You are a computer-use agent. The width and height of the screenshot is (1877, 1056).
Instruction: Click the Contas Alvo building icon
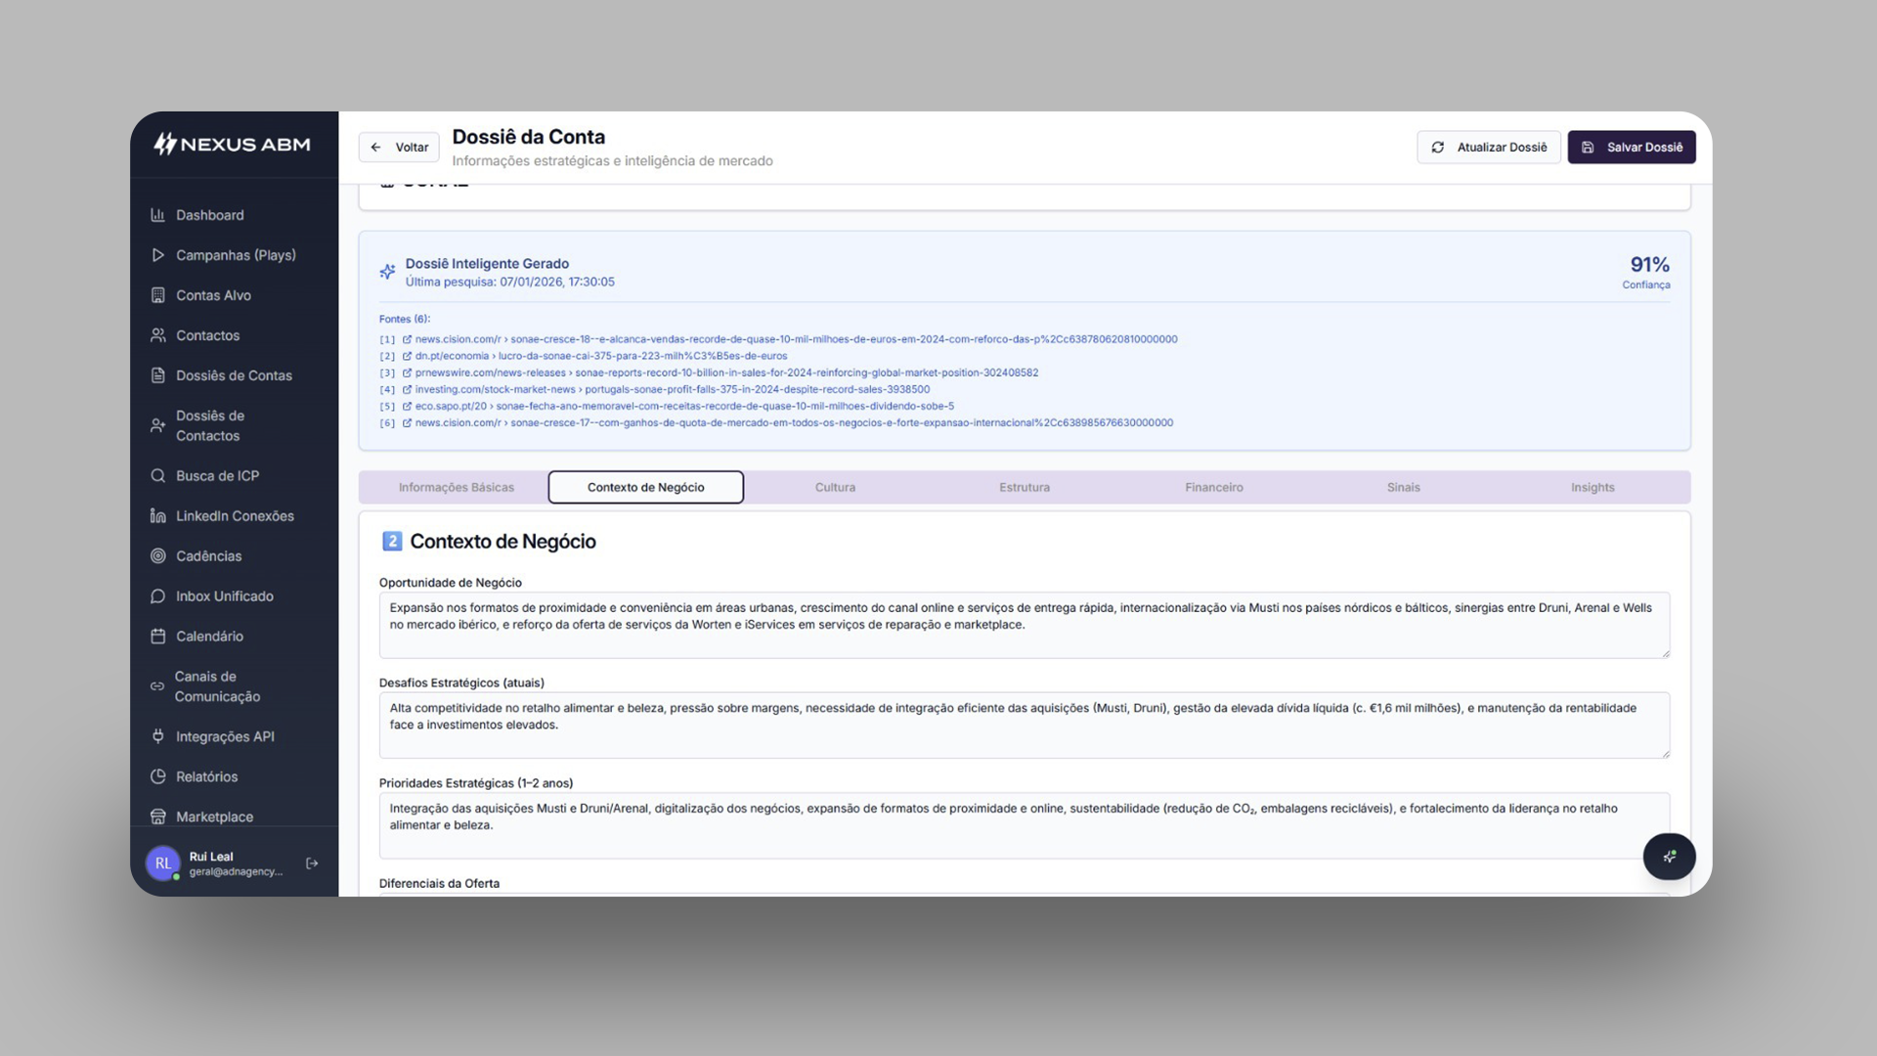coord(157,295)
